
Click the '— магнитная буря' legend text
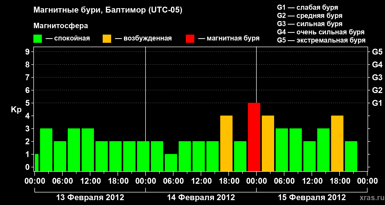click(x=229, y=38)
